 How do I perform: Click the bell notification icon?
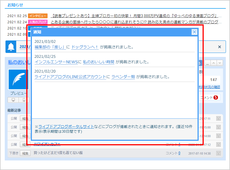pos(11,47)
